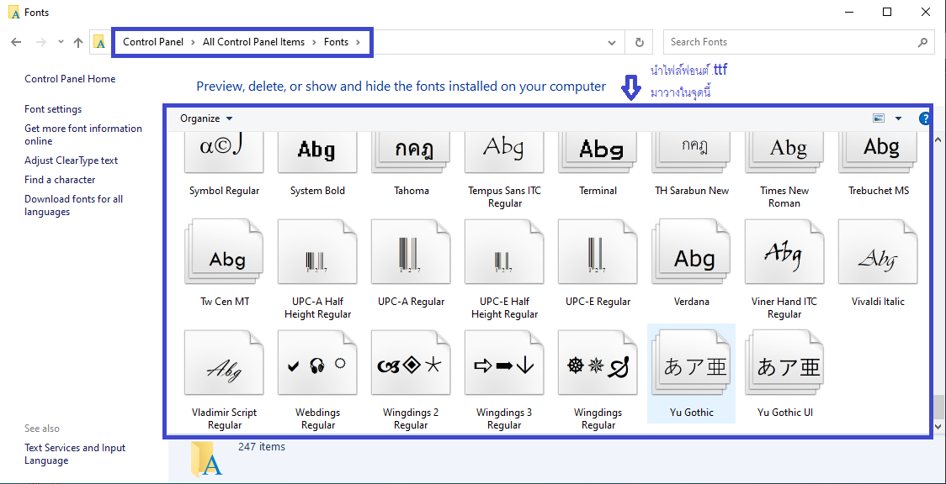Click the font list scrollbar down arrow
The image size is (946, 484).
tap(938, 426)
